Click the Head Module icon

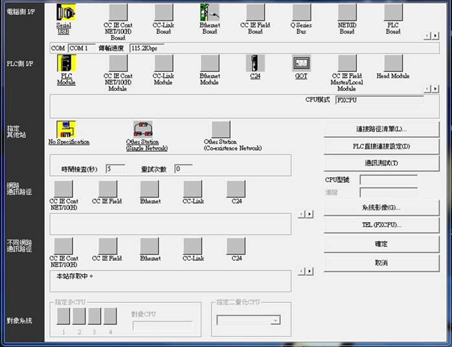click(392, 63)
